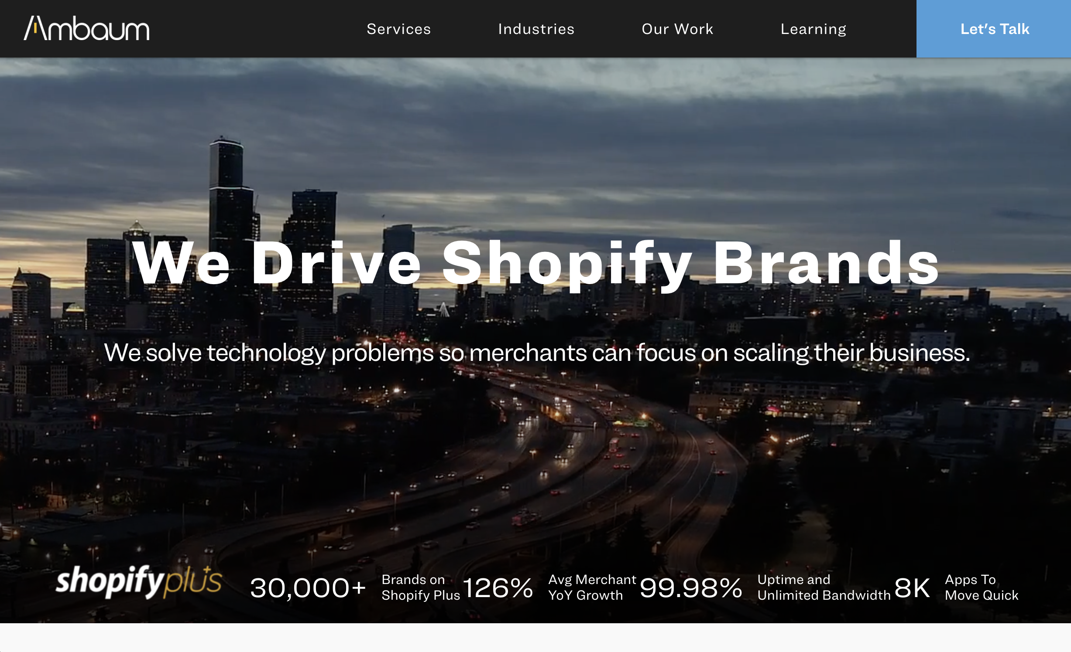Click the white section below the hero
Screen dimensions: 1071x652
pos(535,638)
